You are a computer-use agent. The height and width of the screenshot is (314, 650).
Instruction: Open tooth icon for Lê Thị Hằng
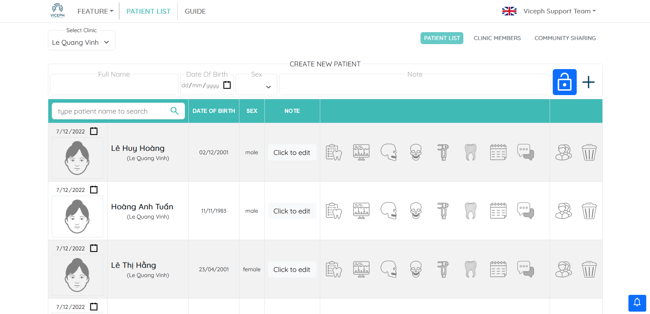(471, 269)
